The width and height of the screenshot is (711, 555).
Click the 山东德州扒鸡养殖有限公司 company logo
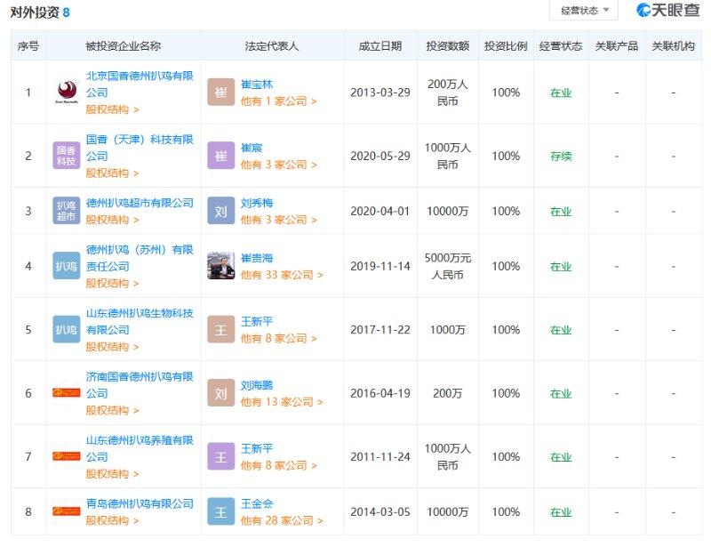66,456
